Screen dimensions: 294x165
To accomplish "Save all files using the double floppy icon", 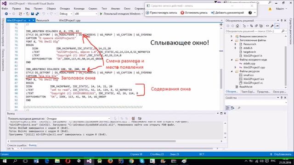I will 37,14.
